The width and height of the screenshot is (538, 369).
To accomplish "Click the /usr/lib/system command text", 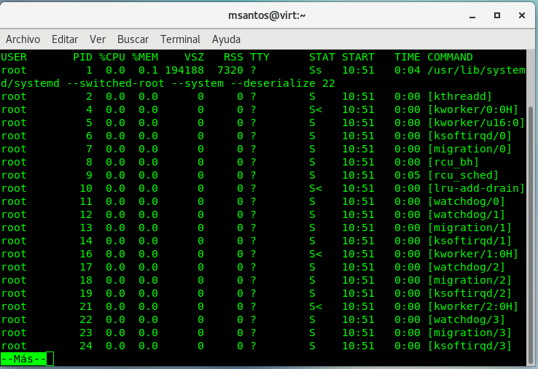I will click(476, 70).
